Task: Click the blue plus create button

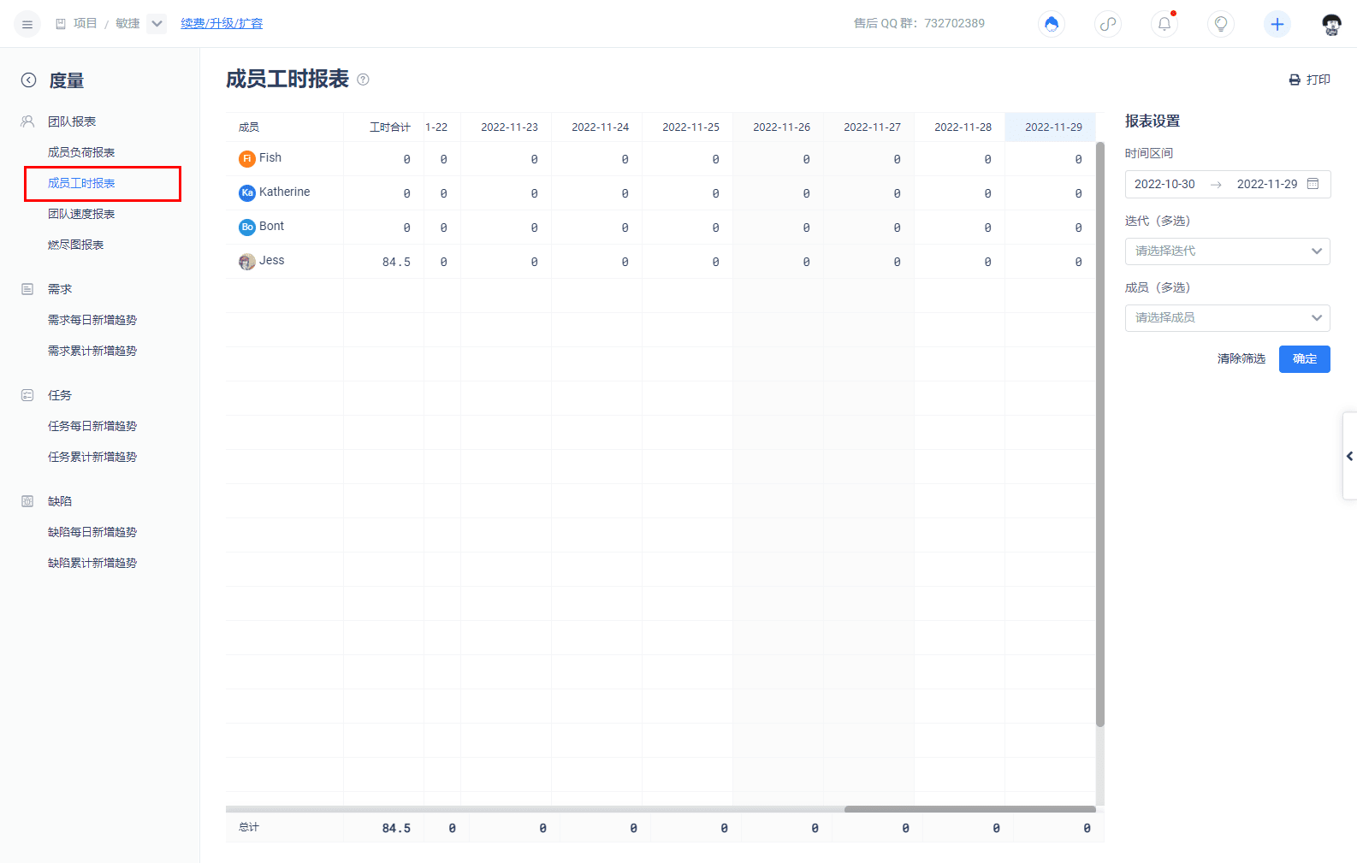Action: click(x=1277, y=24)
